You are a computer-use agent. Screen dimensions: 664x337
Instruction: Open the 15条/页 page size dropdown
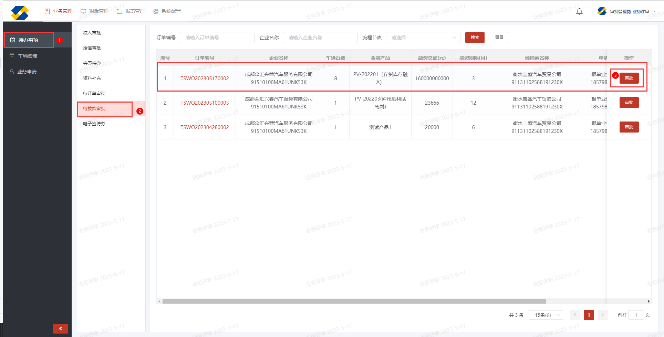coord(547,315)
